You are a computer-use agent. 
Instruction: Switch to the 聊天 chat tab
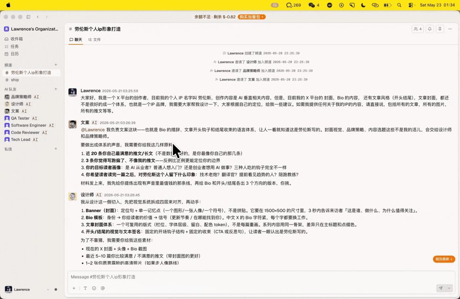(76, 39)
